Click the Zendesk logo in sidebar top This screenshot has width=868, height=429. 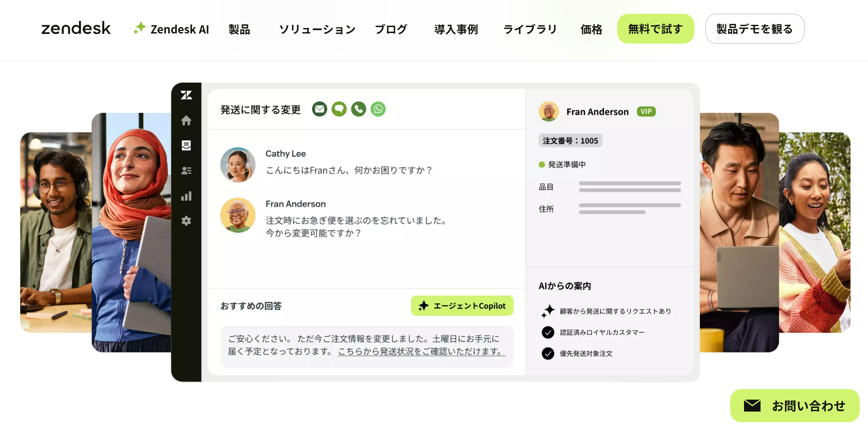pos(186,95)
